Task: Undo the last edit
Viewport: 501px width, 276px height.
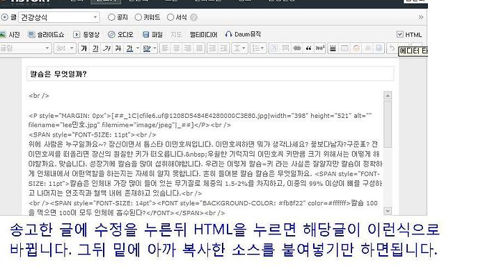Action: pos(392,49)
